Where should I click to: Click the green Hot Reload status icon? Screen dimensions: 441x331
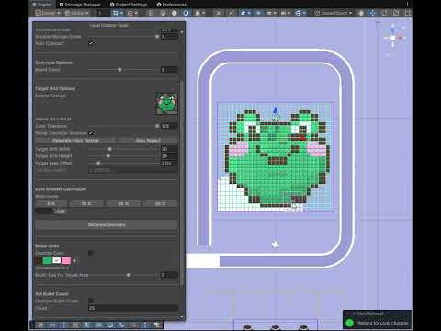[349, 323]
